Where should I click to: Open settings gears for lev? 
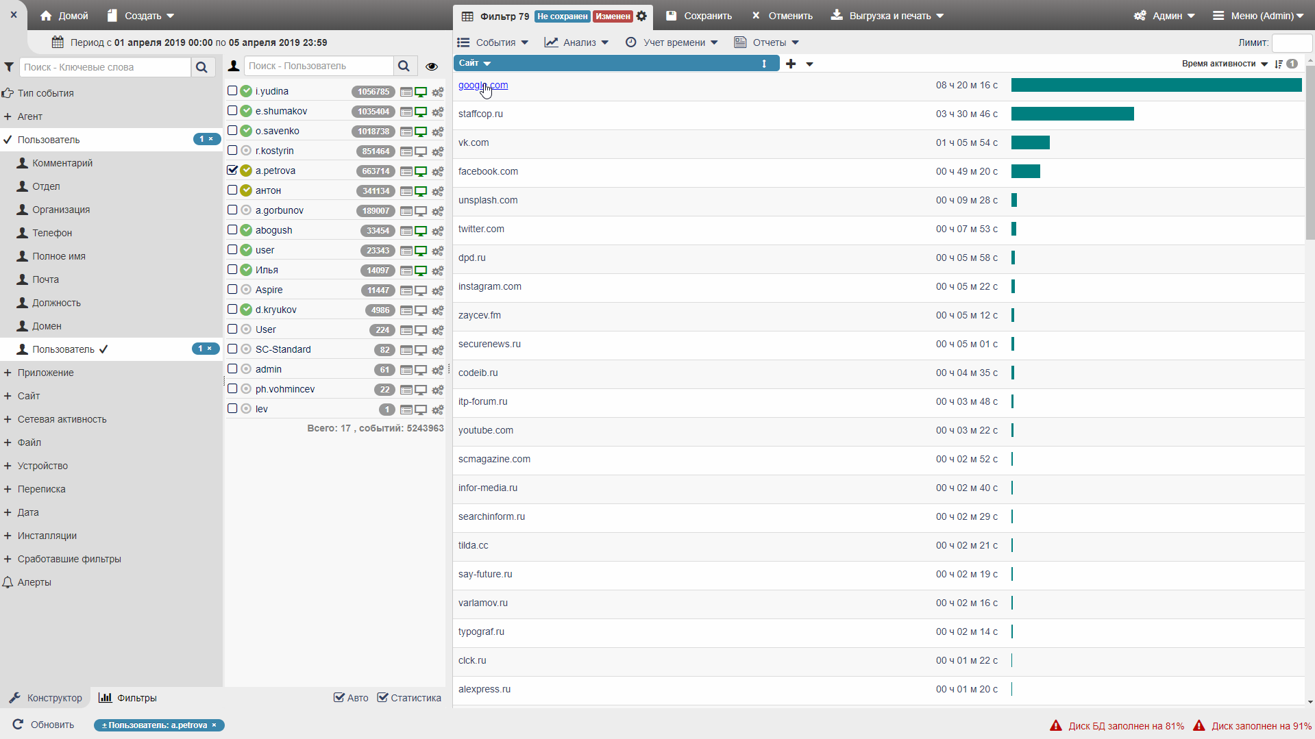tap(438, 410)
